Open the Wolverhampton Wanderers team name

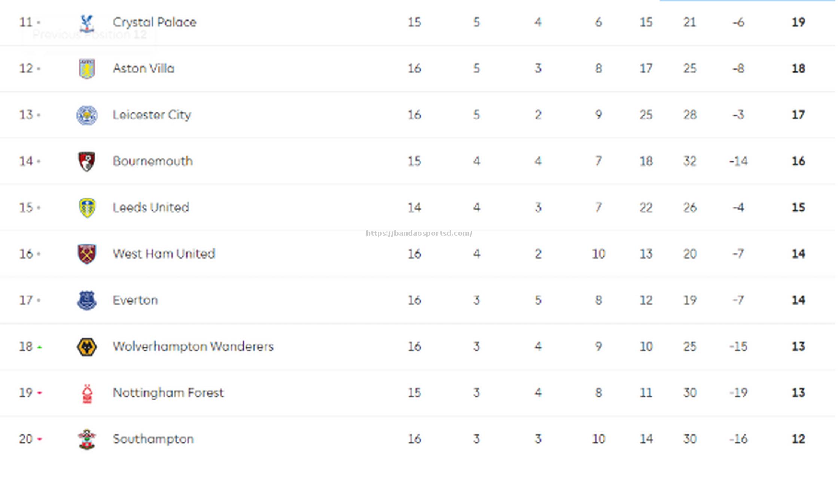click(x=193, y=347)
